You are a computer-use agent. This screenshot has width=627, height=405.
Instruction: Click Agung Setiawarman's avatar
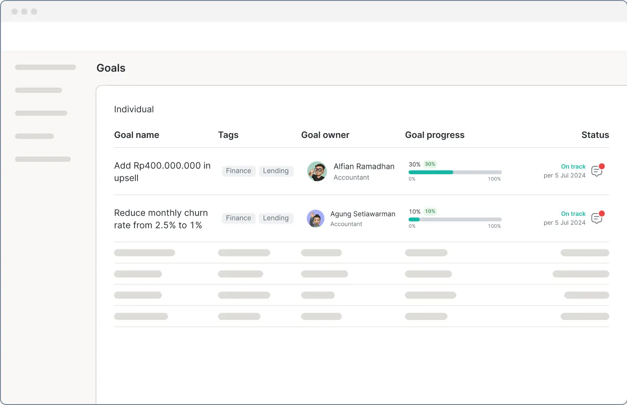point(316,218)
